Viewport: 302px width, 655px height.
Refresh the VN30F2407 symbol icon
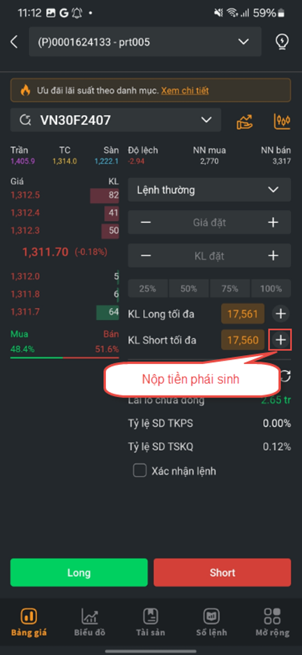pyautogui.click(x=26, y=121)
